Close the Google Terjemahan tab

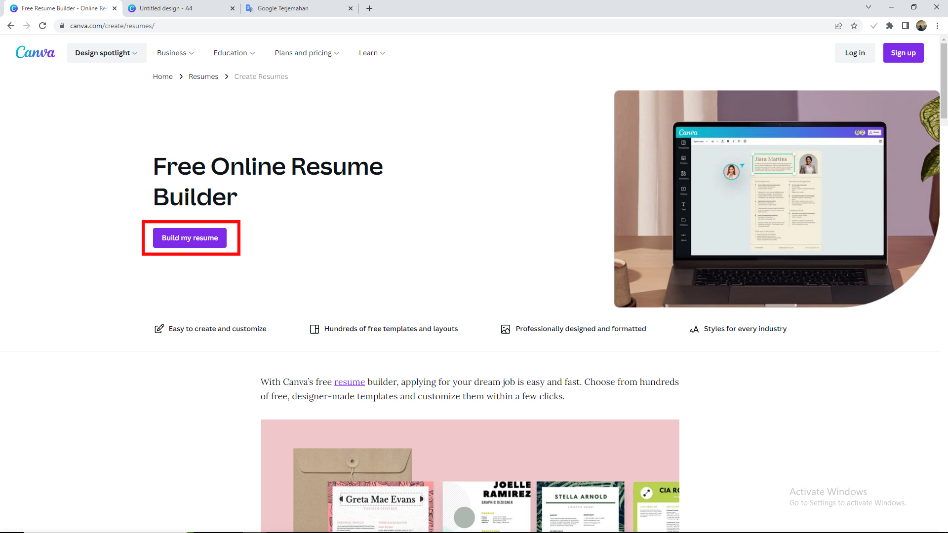click(x=351, y=8)
